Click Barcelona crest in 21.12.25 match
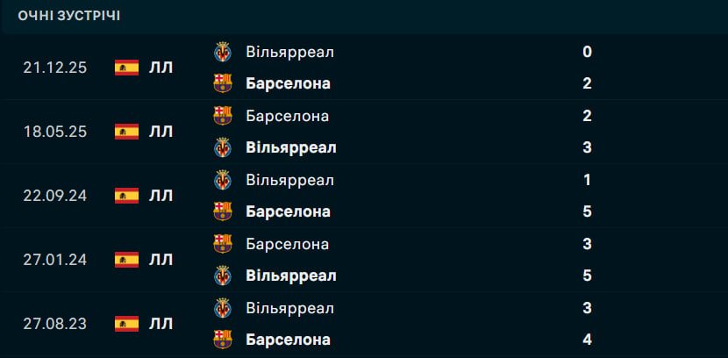This screenshot has width=728, height=358. pos(223,83)
